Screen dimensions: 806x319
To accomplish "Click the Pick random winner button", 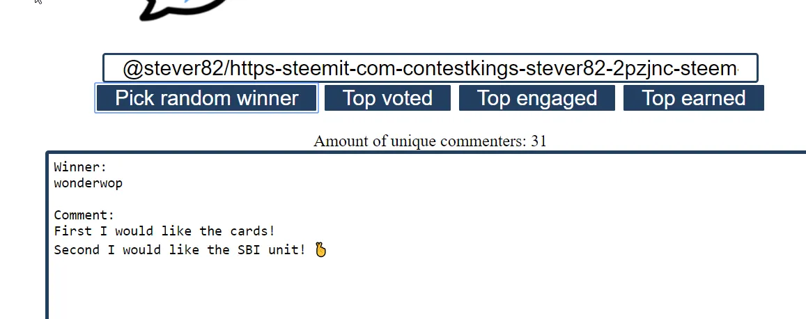I will click(206, 98).
